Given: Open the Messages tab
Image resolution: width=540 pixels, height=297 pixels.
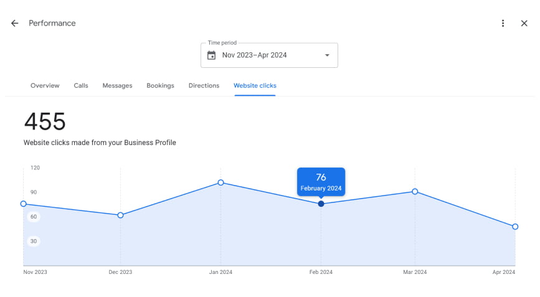Looking at the screenshot, I should click(x=118, y=85).
